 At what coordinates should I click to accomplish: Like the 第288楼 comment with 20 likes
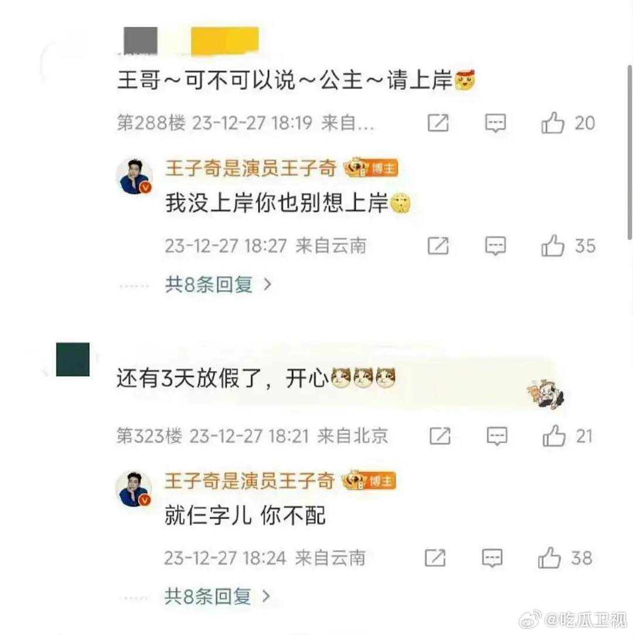[553, 123]
